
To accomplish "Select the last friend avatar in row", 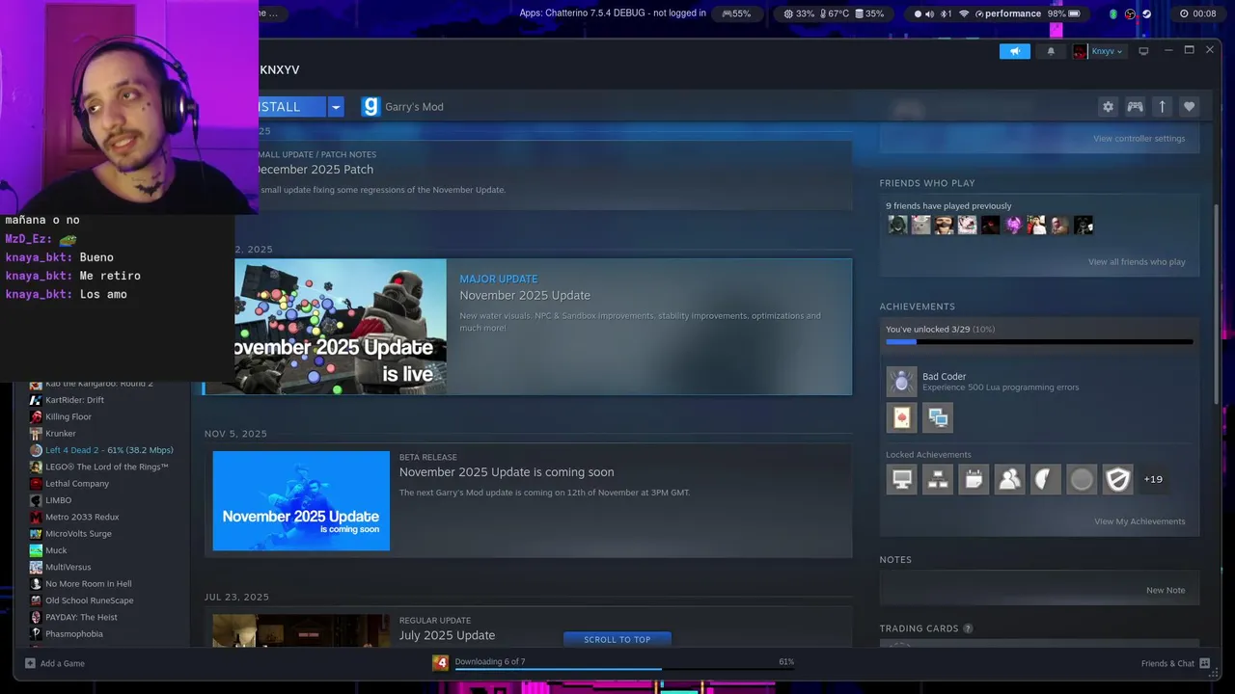I will coord(1084,225).
